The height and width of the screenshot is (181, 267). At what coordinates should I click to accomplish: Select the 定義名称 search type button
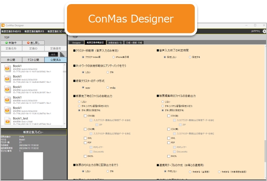[11, 49]
